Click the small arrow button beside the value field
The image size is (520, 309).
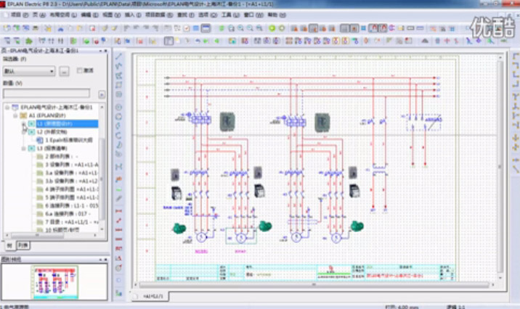point(102,94)
